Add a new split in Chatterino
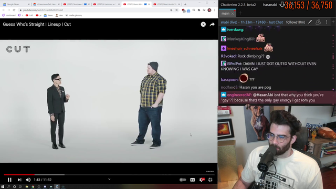 click(333, 22)
